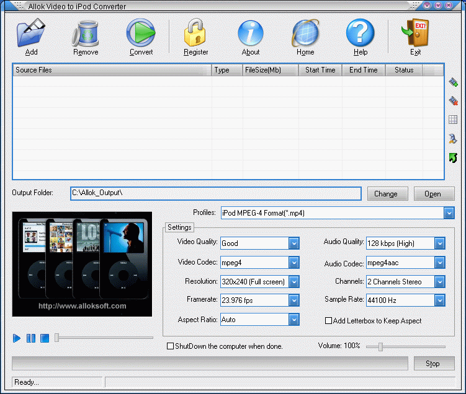Click the Output Folder path field
466x394 pixels.
(215, 193)
